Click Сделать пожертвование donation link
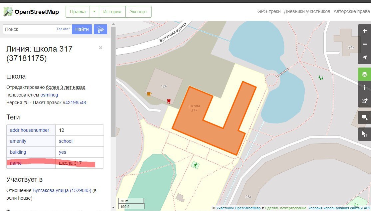 pyautogui.click(x=286, y=208)
